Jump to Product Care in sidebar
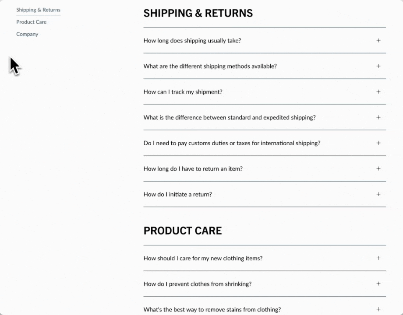 [x=31, y=22]
